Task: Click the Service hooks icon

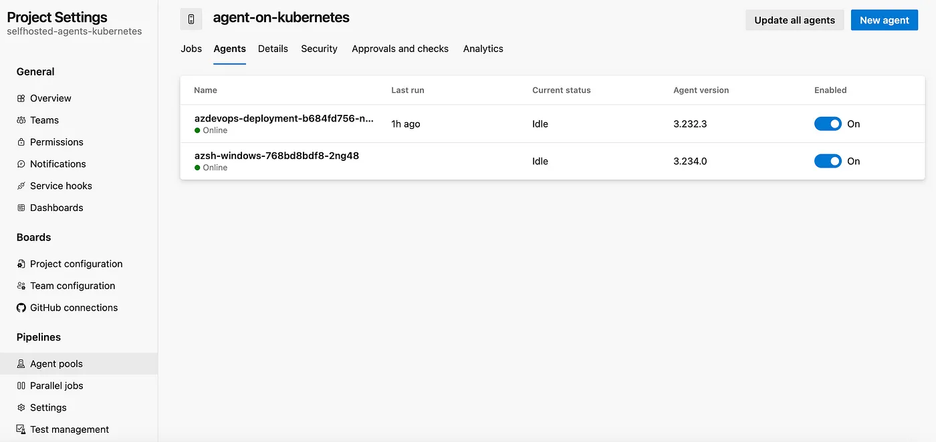Action: (21, 186)
